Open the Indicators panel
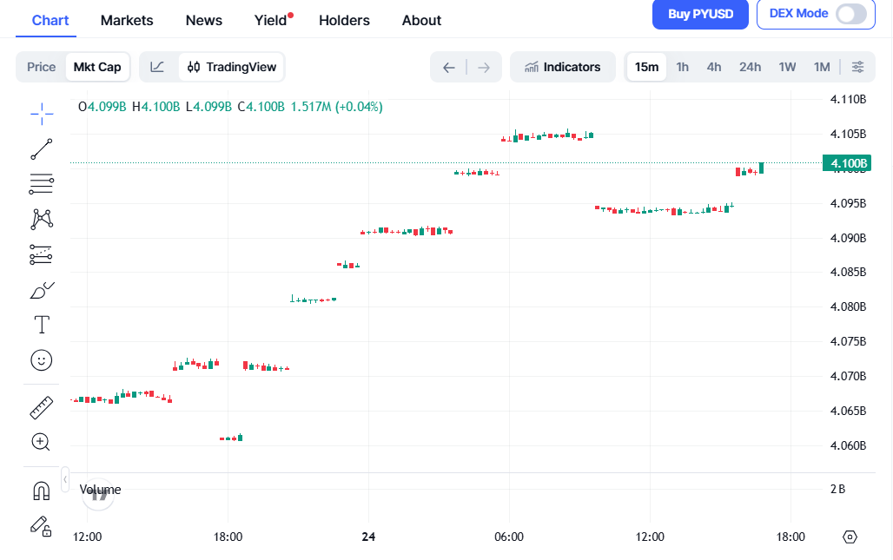The image size is (893, 560). tap(563, 66)
